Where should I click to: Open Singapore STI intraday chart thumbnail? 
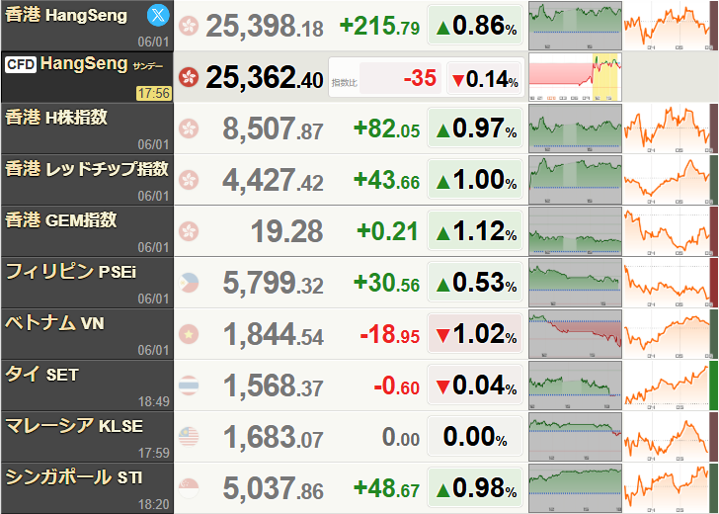click(575, 488)
